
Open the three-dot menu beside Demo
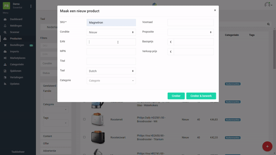pyautogui.click(x=31, y=6)
